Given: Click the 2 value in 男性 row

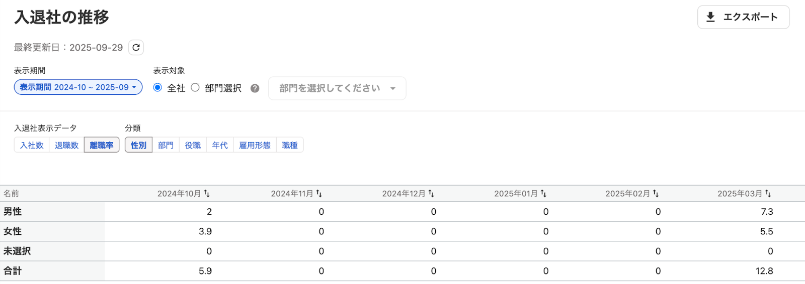Looking at the screenshot, I should [209, 212].
